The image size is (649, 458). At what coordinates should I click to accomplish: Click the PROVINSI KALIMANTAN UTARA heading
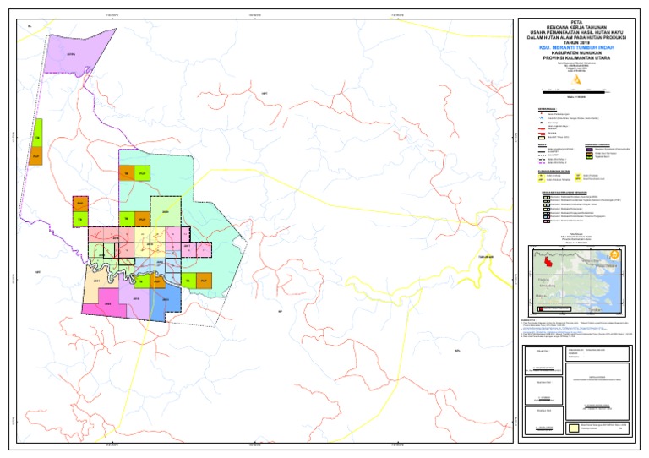(576, 58)
